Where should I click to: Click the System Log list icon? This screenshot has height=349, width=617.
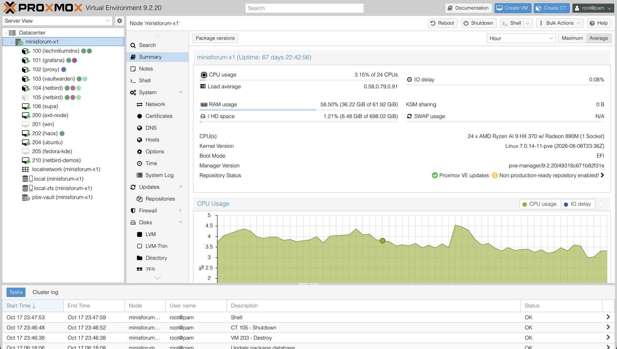coord(140,175)
